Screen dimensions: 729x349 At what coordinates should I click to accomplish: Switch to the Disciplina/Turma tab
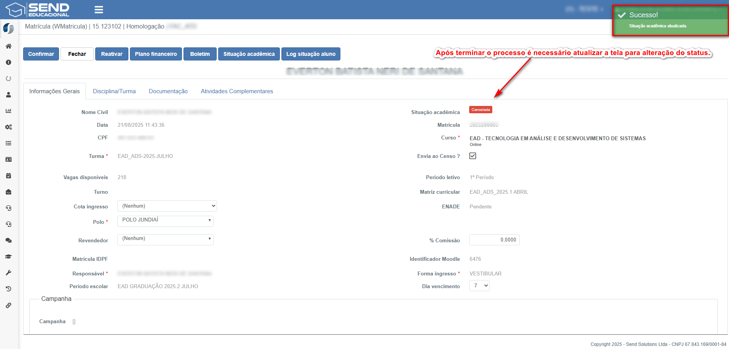[x=114, y=91]
